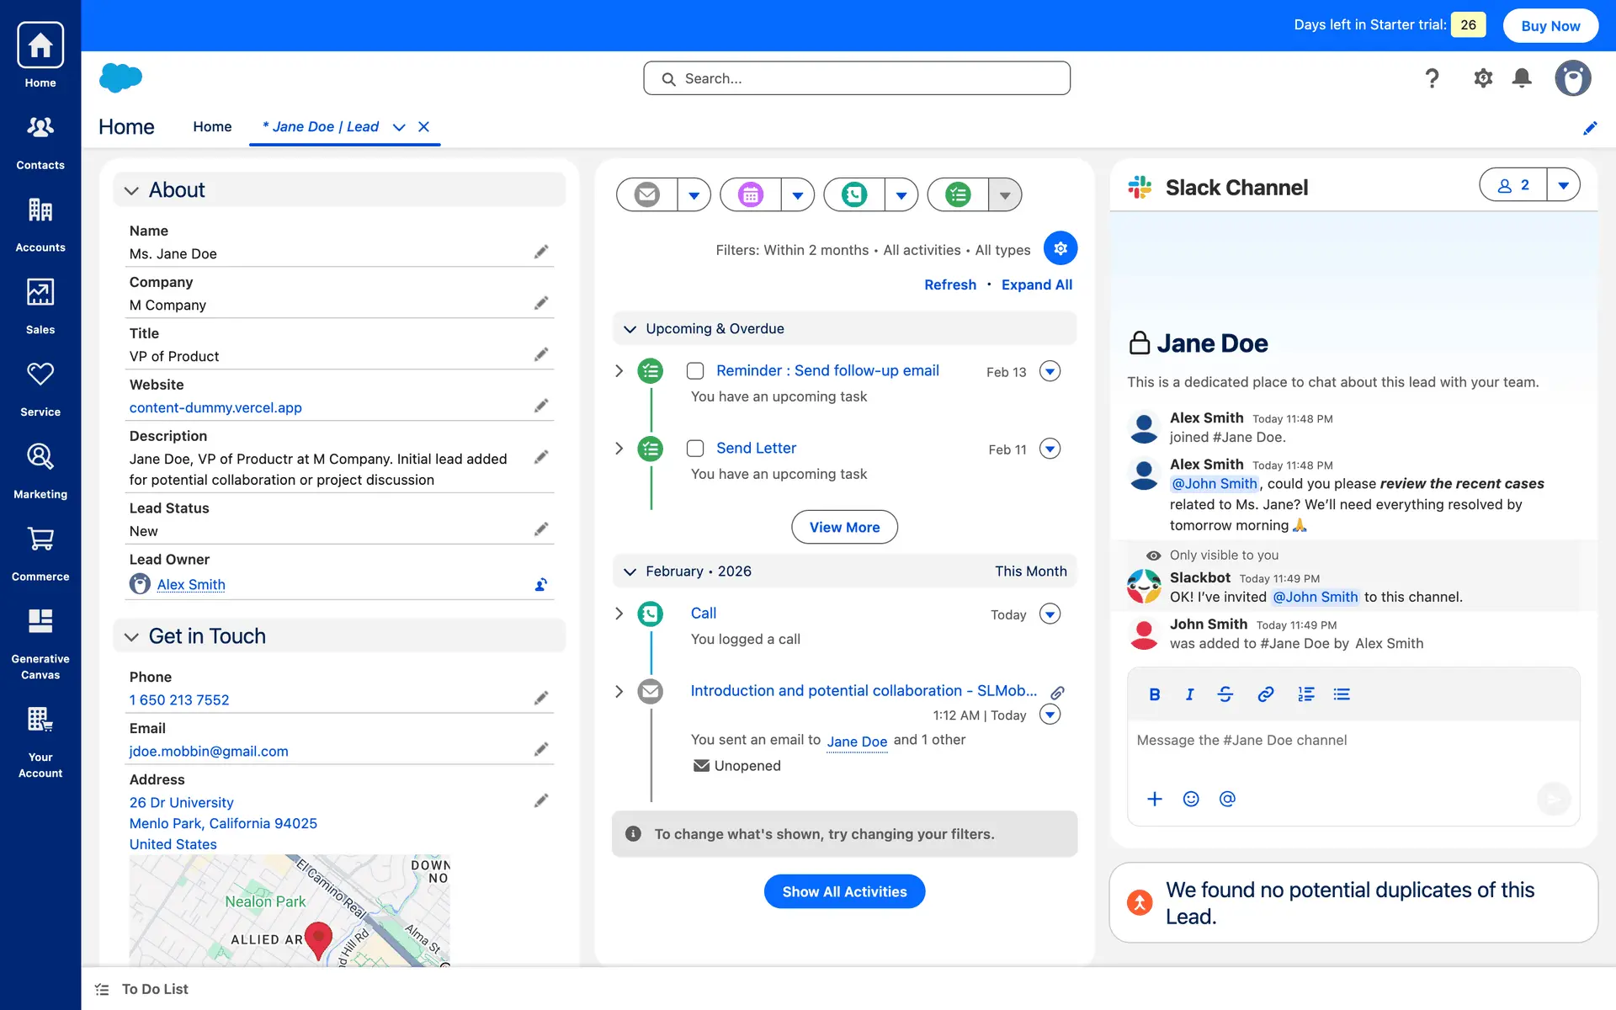1616x1010 pixels.
Task: Switch to the Home tab
Action: coord(212,126)
